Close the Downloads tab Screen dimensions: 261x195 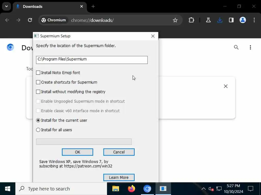pyautogui.click(x=82, y=6)
